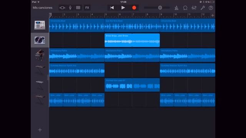Select the turntable track icon

(x=40, y=40)
